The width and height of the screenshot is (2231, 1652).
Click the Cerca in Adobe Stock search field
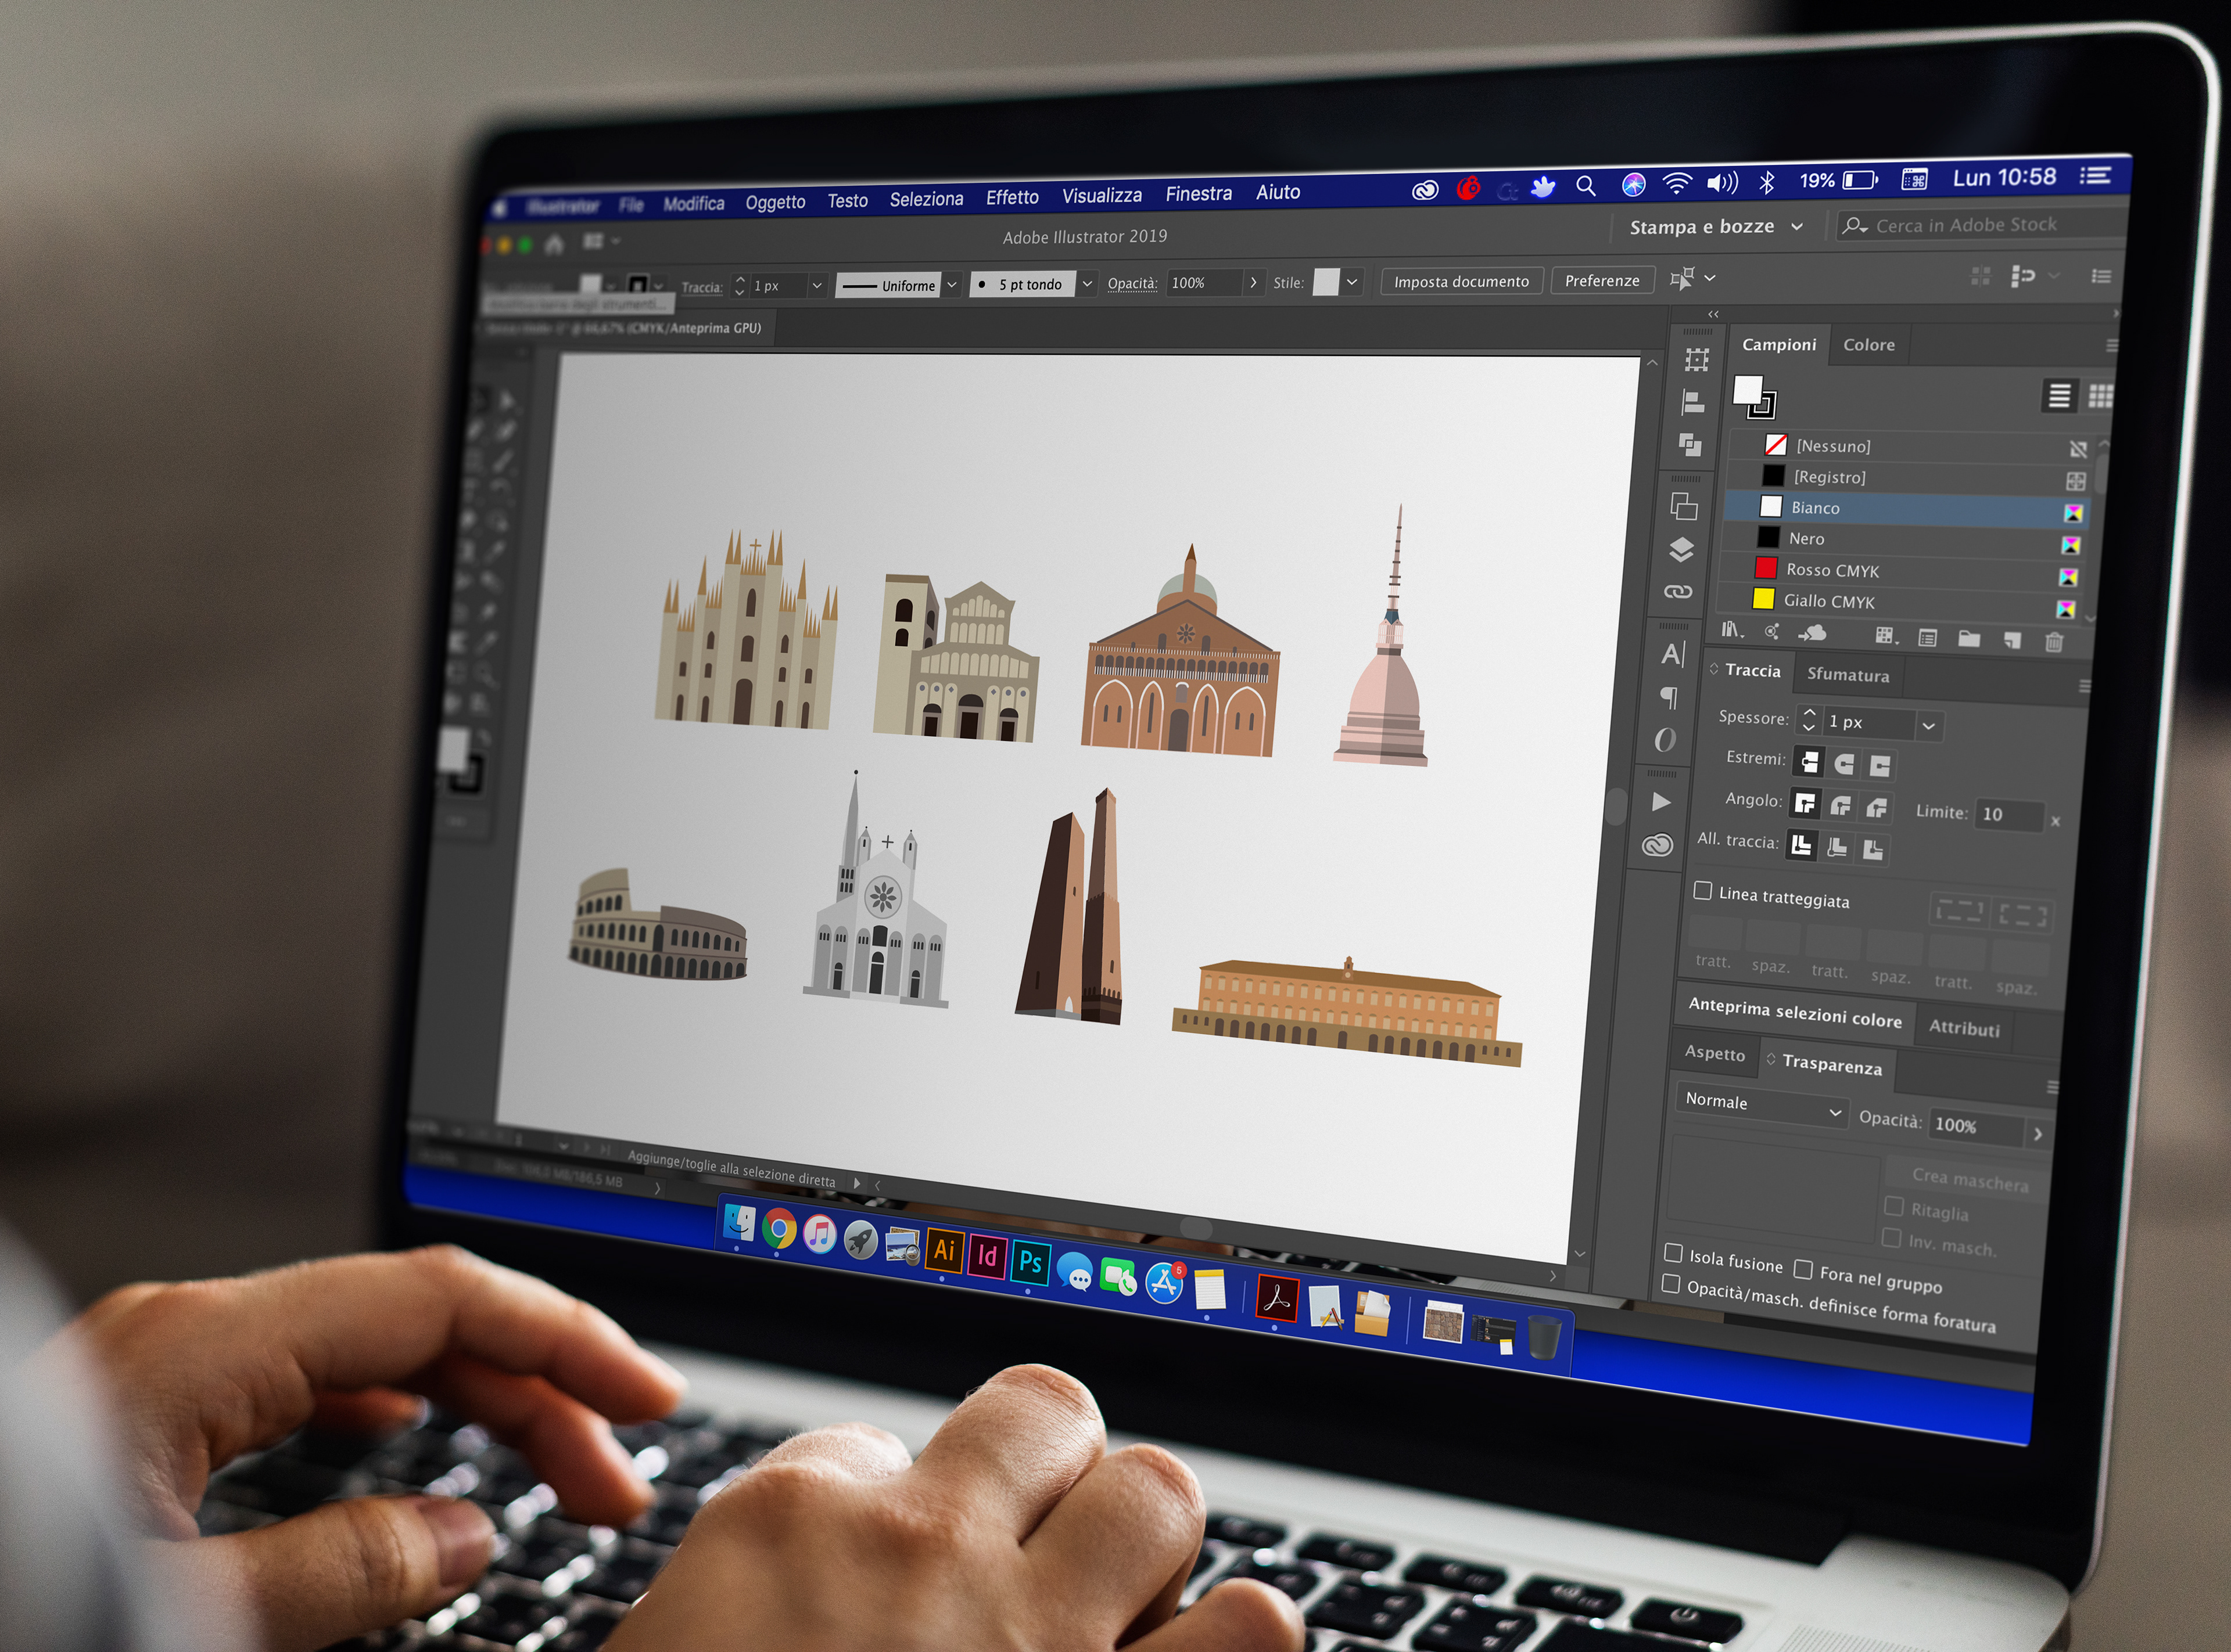1982,225
